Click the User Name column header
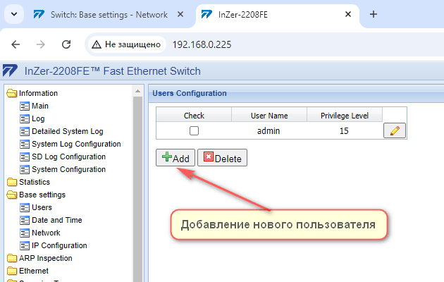This screenshot has width=444, height=282. 269,115
